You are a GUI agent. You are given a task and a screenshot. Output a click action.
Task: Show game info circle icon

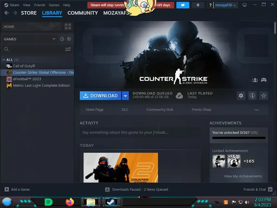tap(252, 96)
